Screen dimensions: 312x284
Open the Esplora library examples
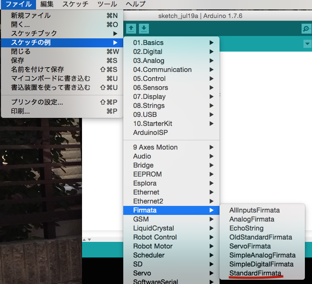171,183
